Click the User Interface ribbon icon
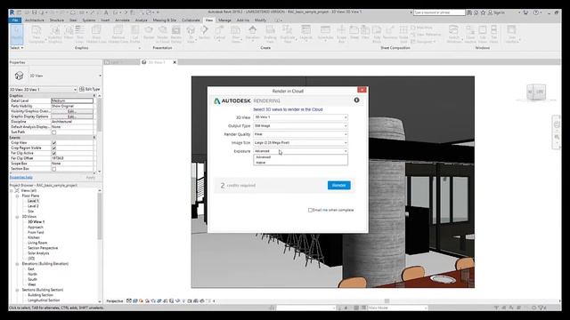 point(512,34)
